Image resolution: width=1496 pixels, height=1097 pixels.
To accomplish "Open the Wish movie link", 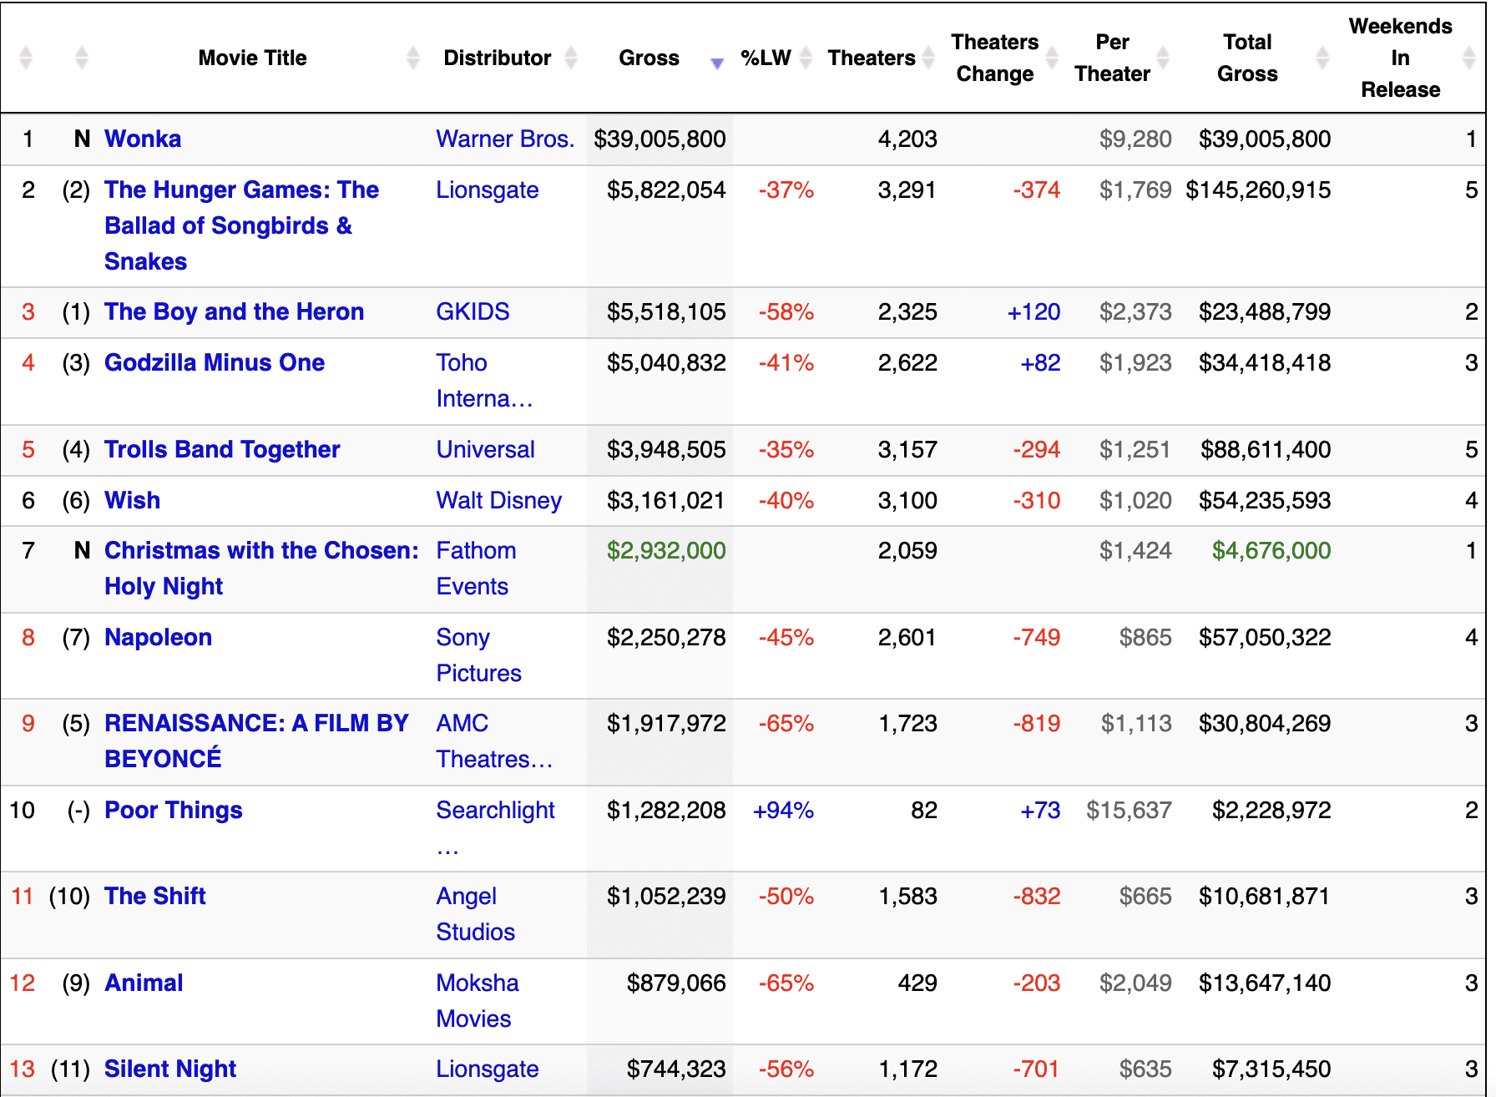I will 132,500.
